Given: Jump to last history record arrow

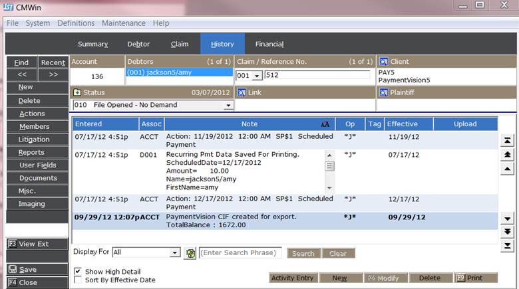Looking at the screenshot, I should pos(508,246).
